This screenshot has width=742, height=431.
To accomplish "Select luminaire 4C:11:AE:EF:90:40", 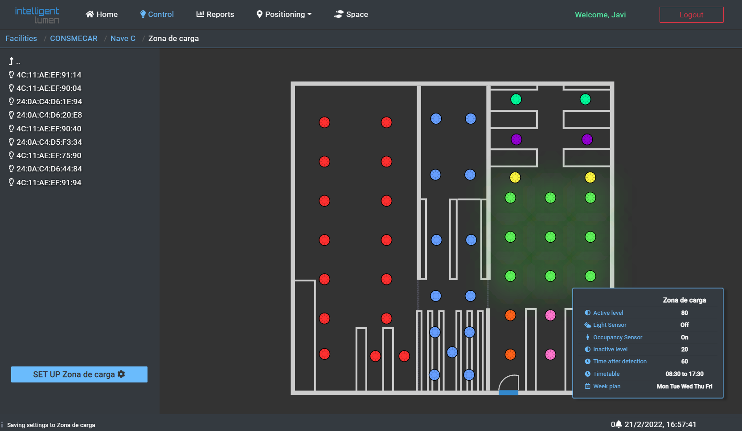I will click(x=45, y=129).
